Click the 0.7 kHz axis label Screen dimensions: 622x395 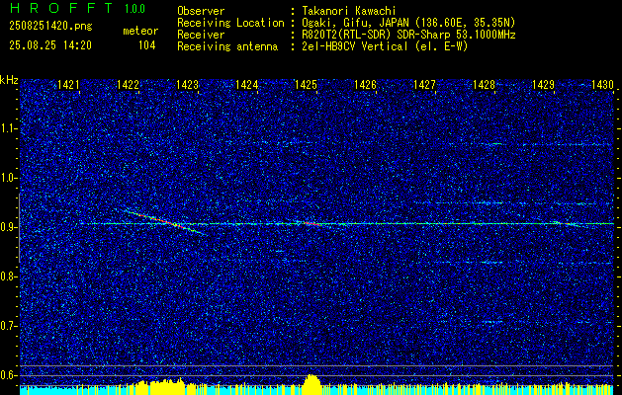pos(9,326)
